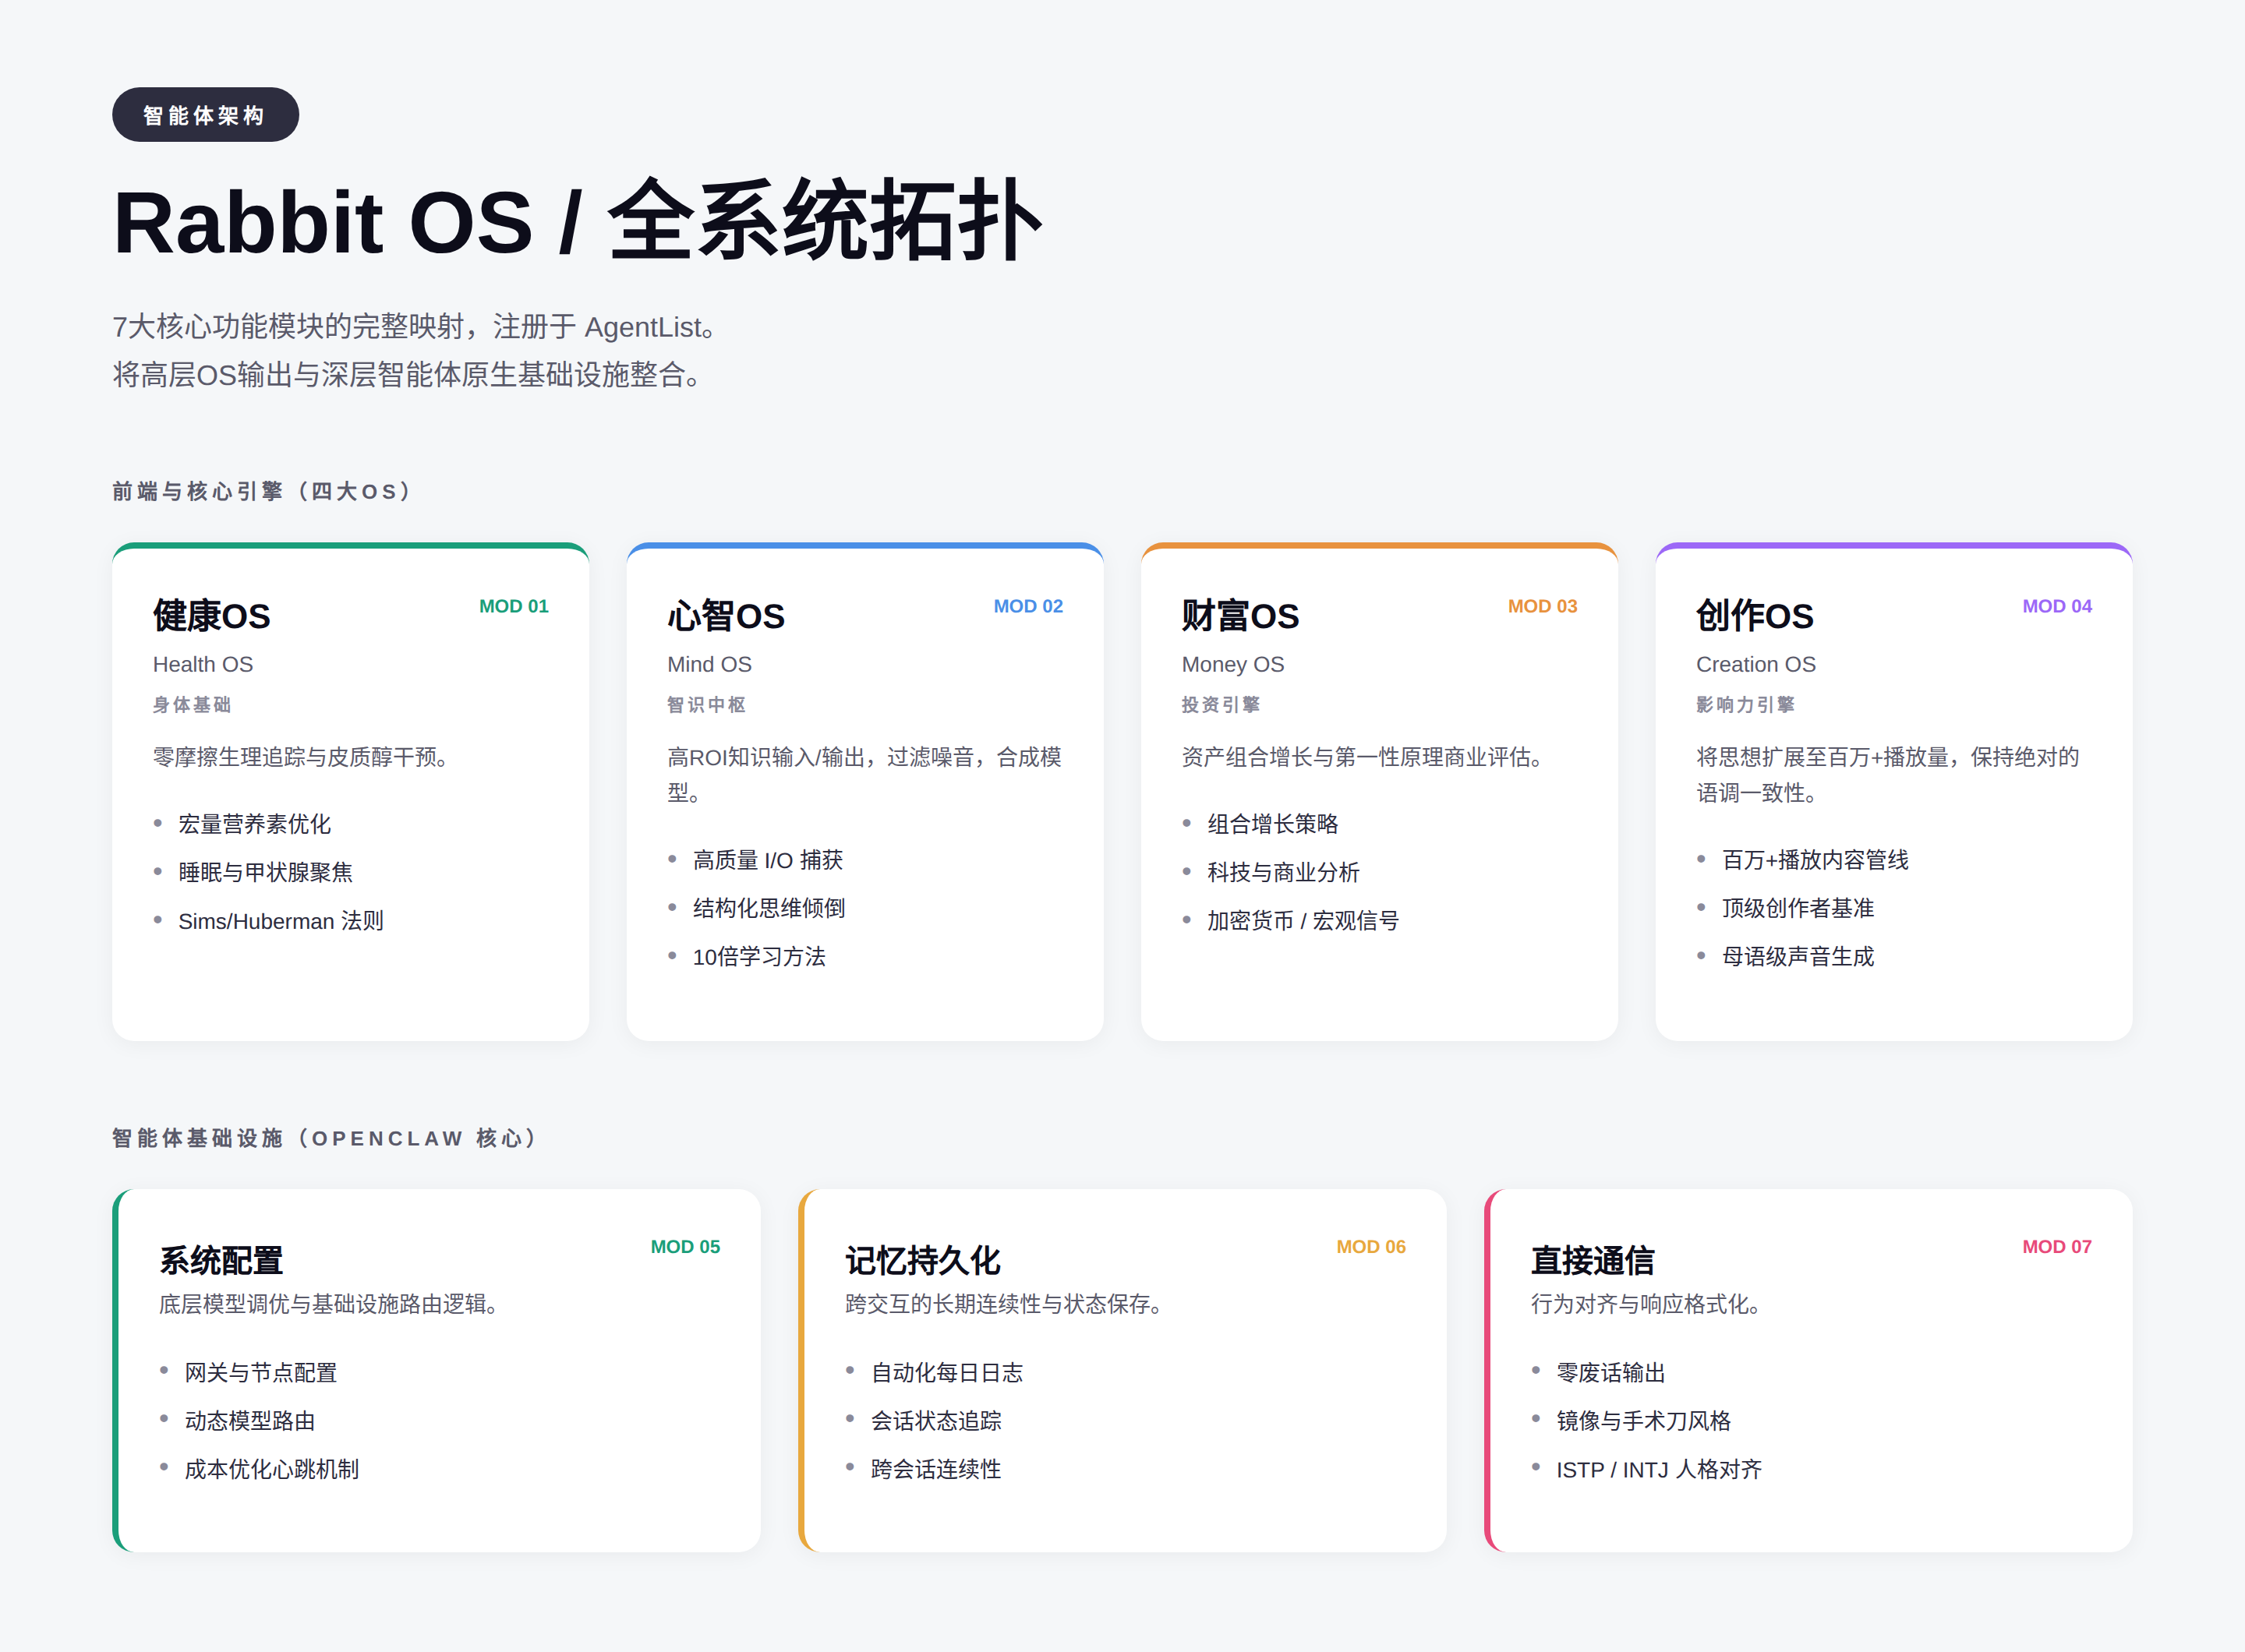This screenshot has height=1652, width=2245.
Task: Click the 动态模型路由 list item
Action: (250, 1421)
